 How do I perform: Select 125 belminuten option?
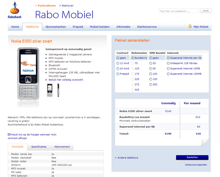coord(133,69)
